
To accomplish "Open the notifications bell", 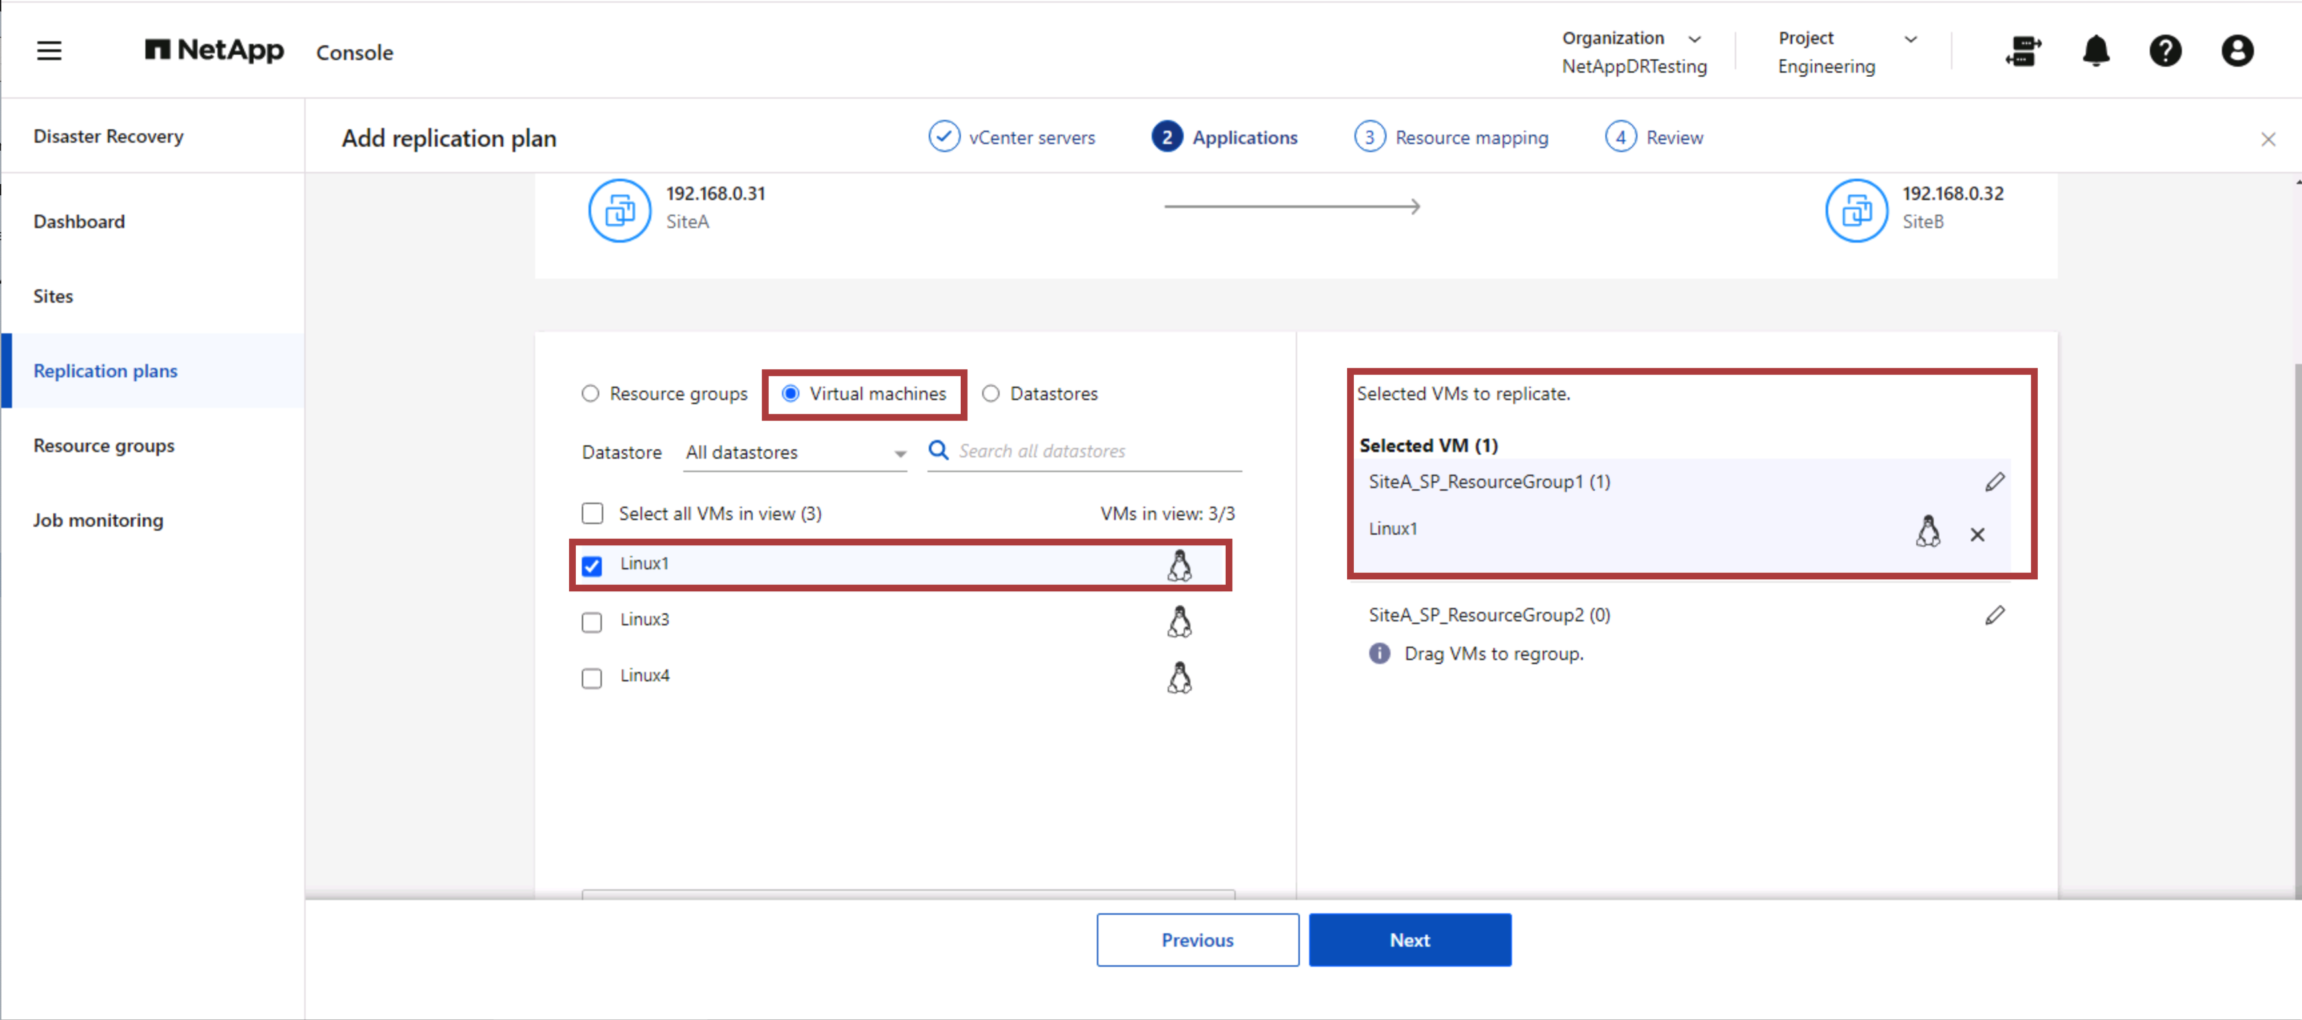I will click(2096, 51).
